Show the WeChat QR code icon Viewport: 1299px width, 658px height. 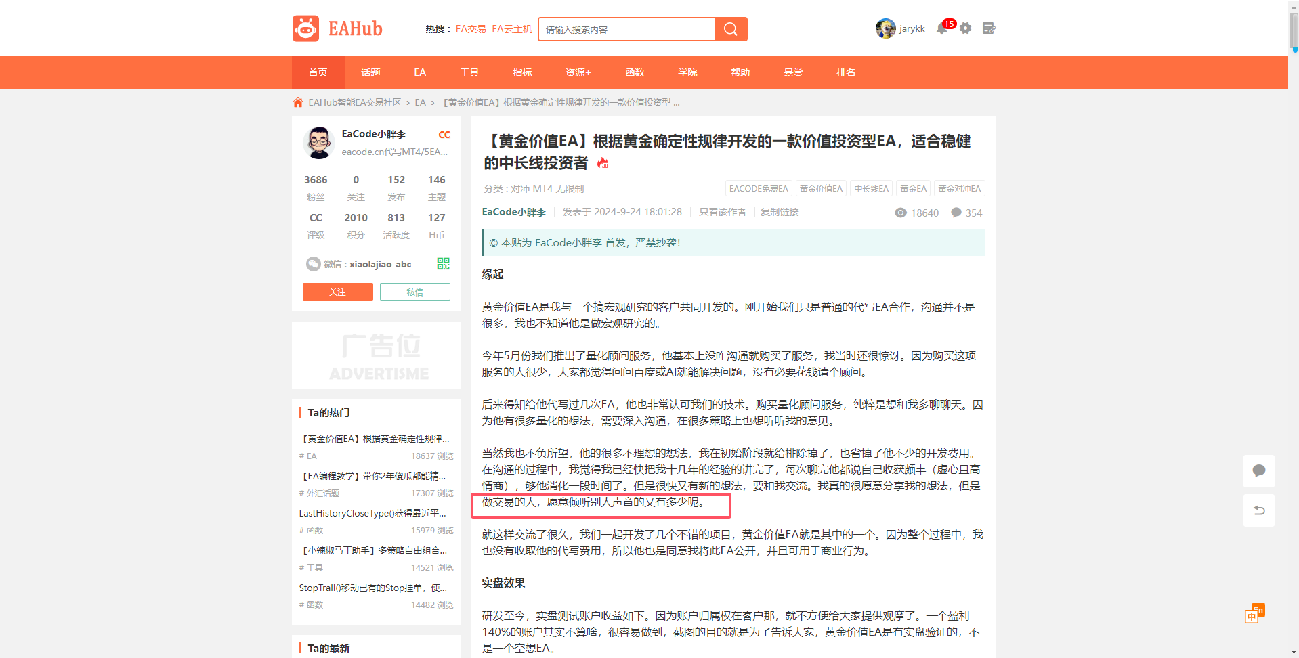tap(444, 264)
